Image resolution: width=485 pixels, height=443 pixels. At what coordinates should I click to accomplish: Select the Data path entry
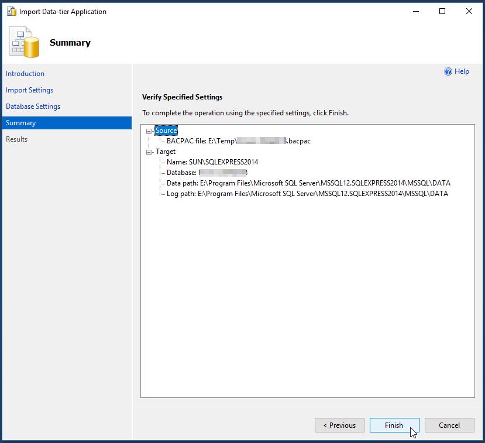pos(263,183)
